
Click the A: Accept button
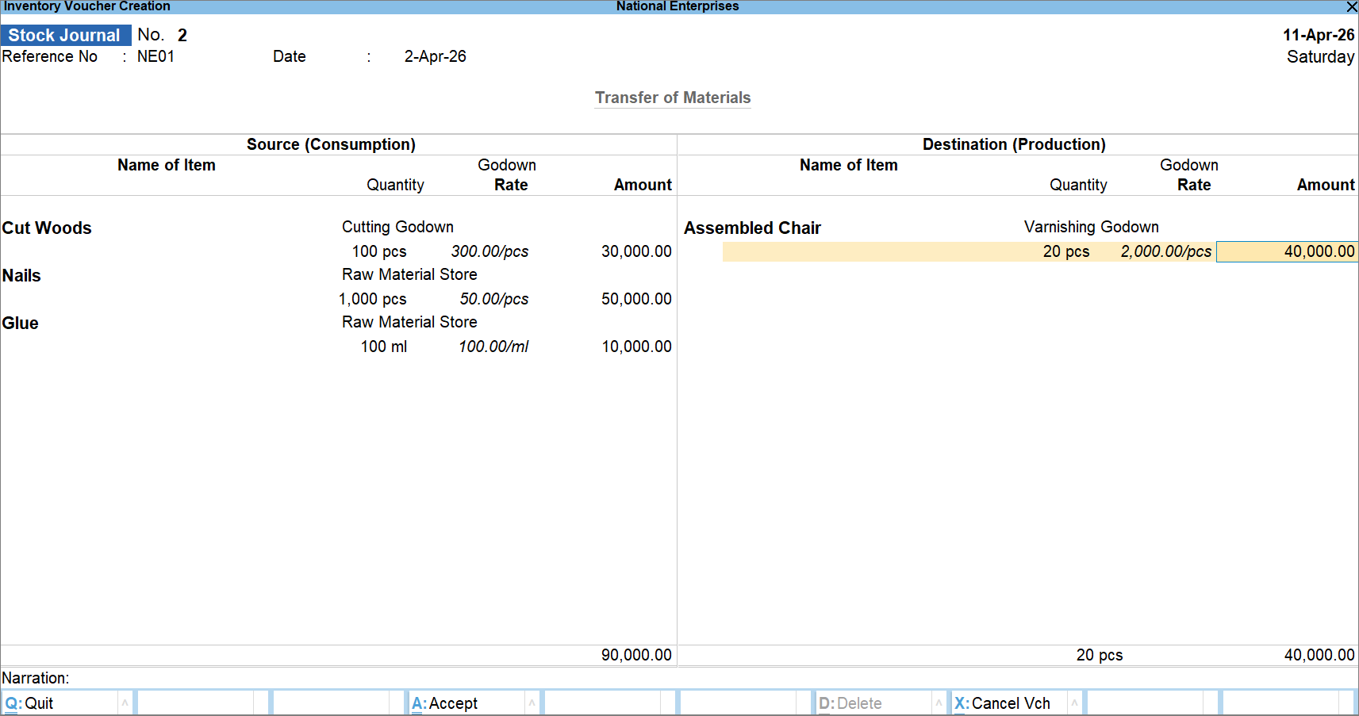pyautogui.click(x=467, y=703)
